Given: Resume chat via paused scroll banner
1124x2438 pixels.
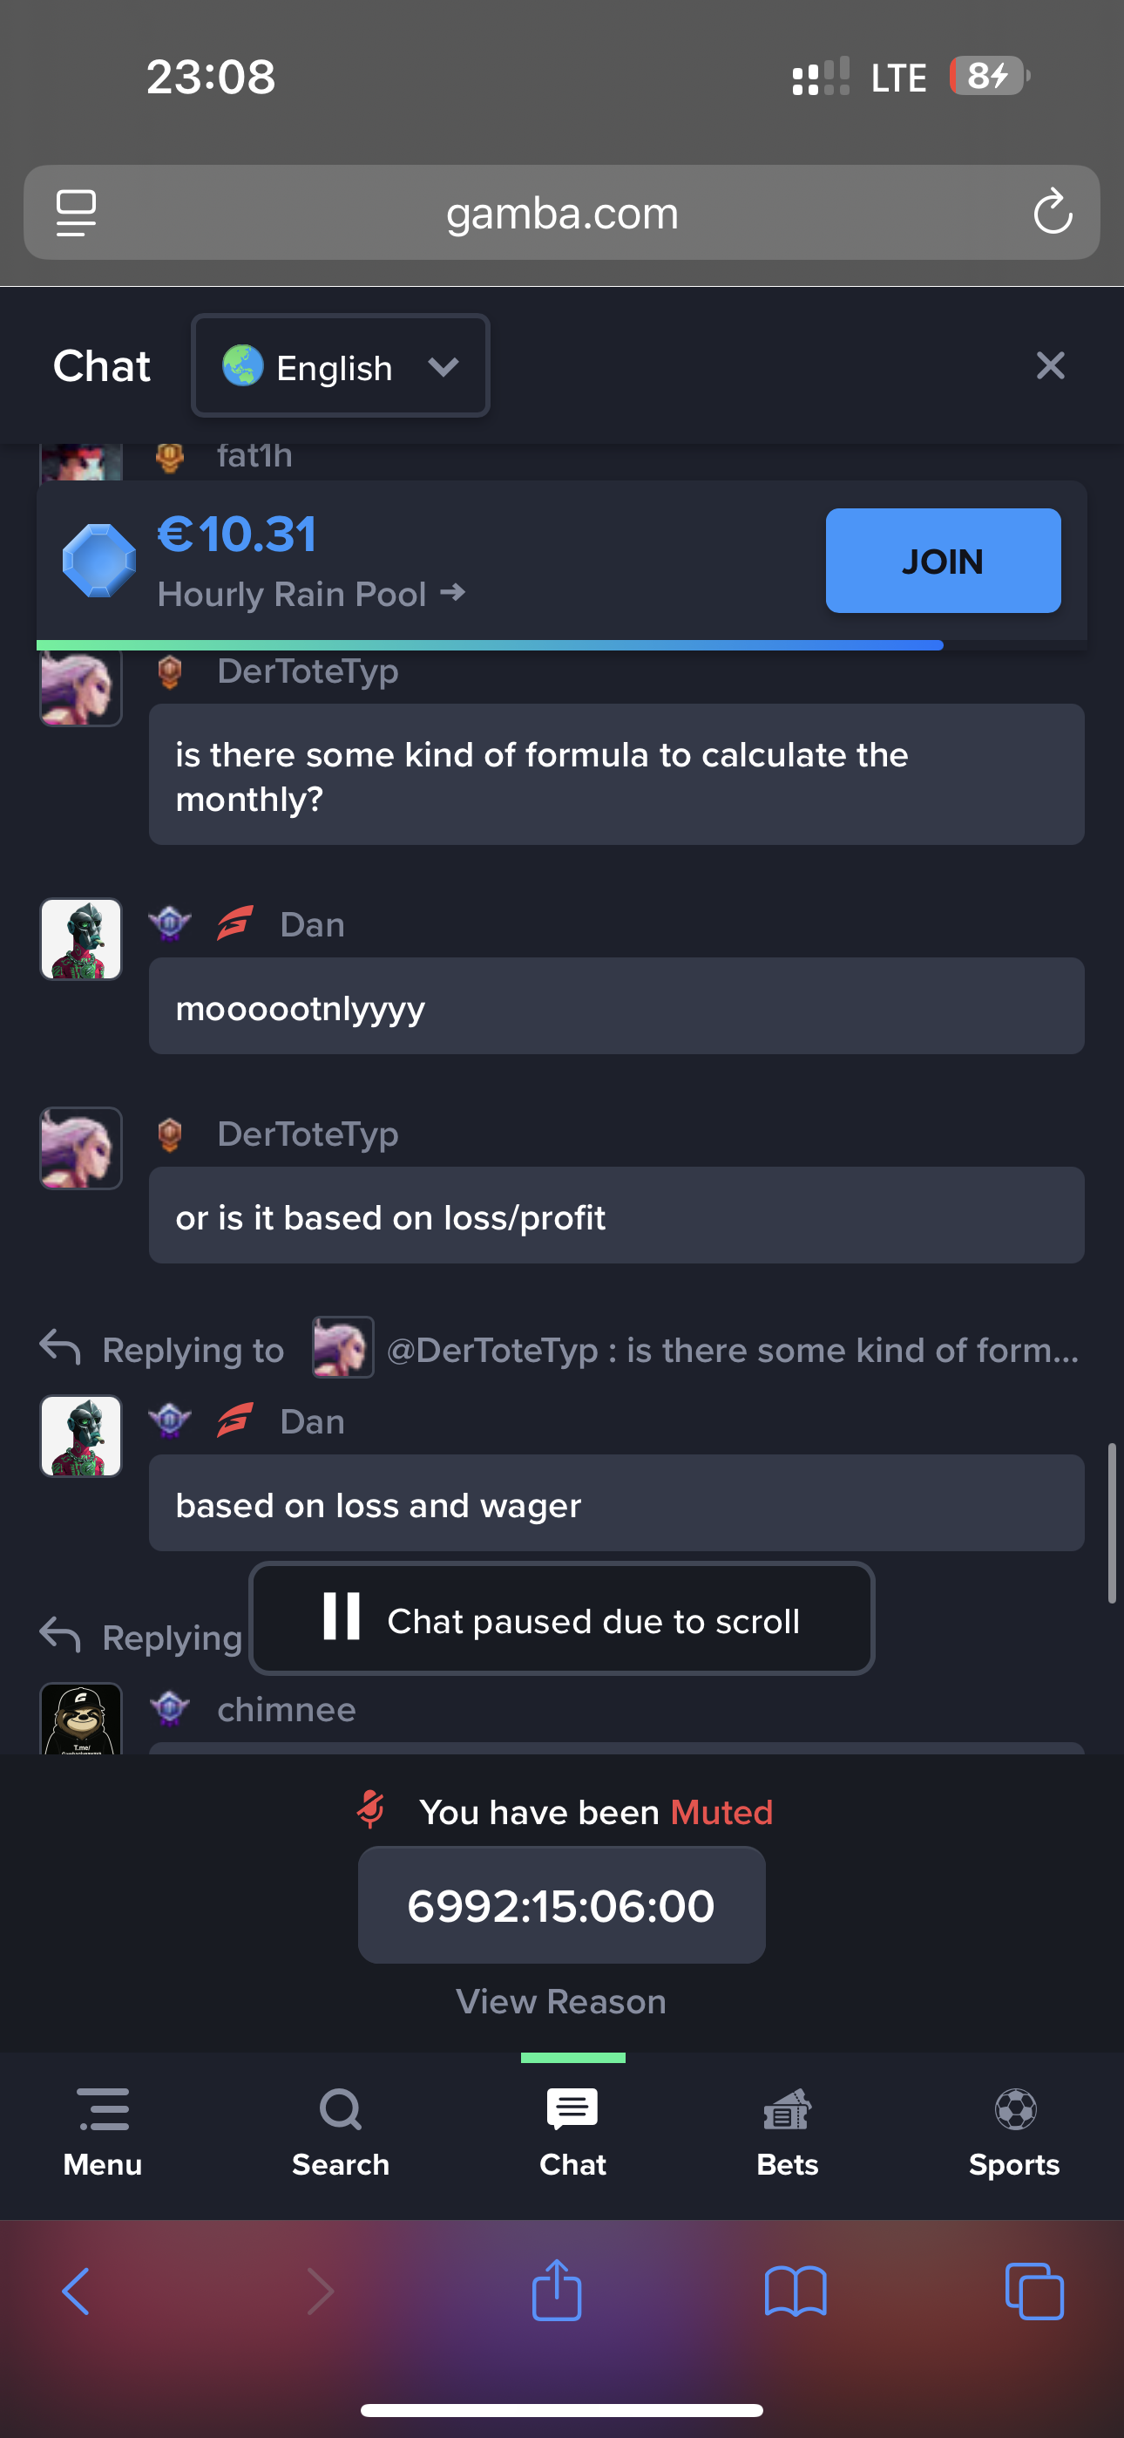Looking at the screenshot, I should pos(561,1618).
